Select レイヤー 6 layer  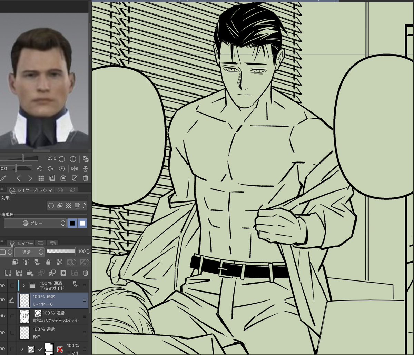pyautogui.click(x=53, y=300)
